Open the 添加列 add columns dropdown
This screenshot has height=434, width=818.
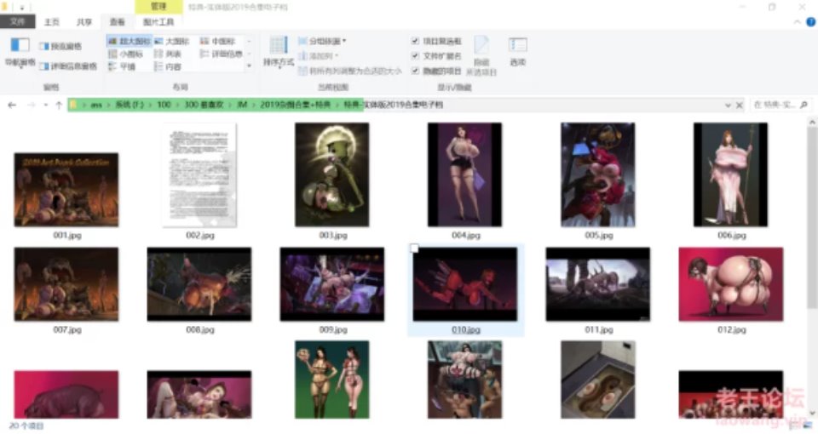318,56
